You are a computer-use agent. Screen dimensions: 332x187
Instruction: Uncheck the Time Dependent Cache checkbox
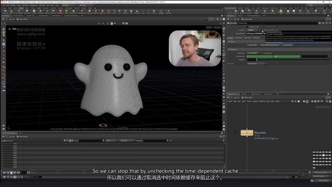(262, 30)
